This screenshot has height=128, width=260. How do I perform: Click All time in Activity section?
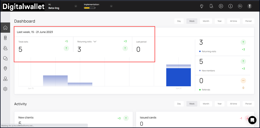coord(233,104)
